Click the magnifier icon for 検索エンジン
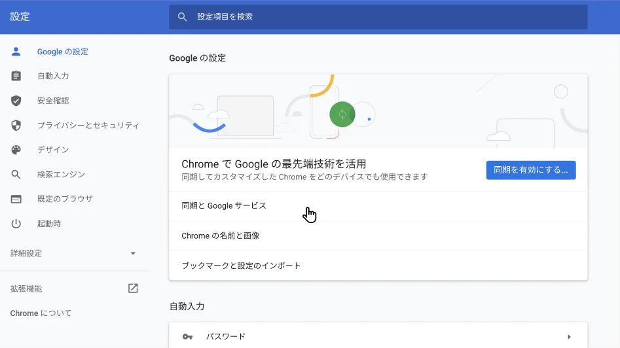620x348 pixels. 16,175
